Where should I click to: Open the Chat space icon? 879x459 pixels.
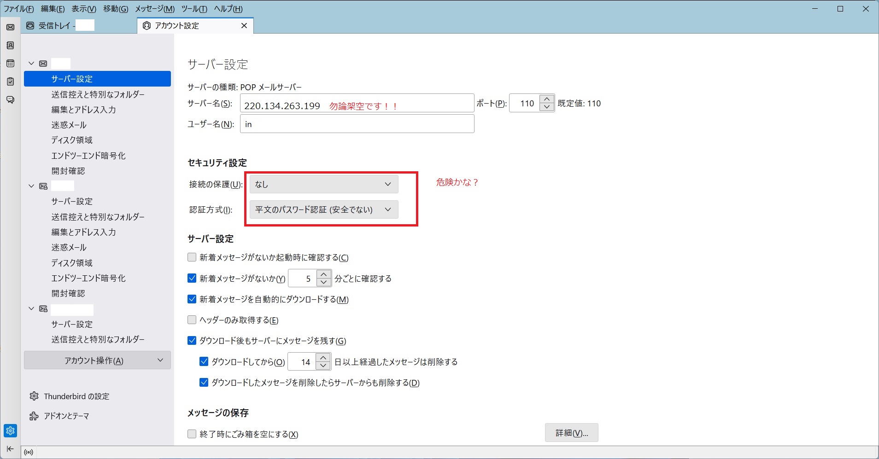[x=10, y=100]
